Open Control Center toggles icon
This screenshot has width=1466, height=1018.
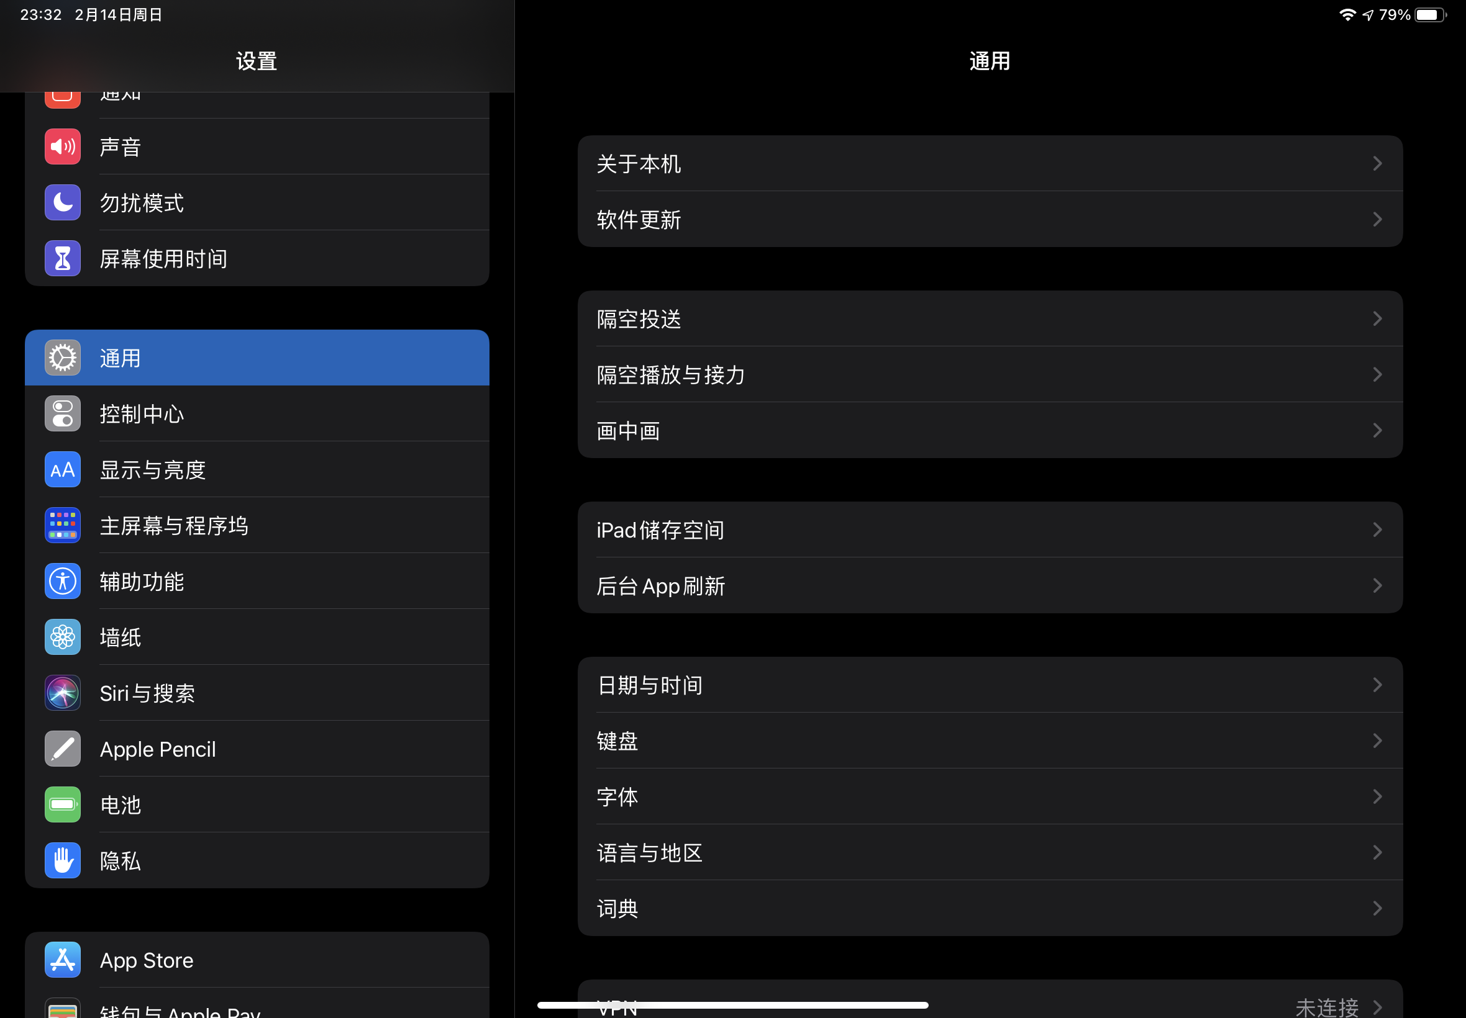63,414
